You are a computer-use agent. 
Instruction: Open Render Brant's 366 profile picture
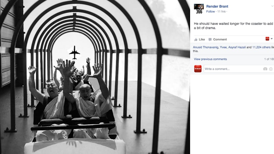199,9
